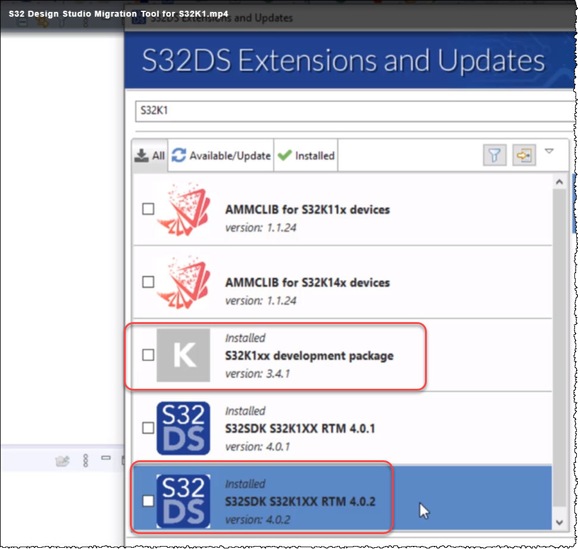Tick the S32SDK S32K1XX RTM 4.0.2 checkbox
Screen dimensions: 578x549
(148, 501)
